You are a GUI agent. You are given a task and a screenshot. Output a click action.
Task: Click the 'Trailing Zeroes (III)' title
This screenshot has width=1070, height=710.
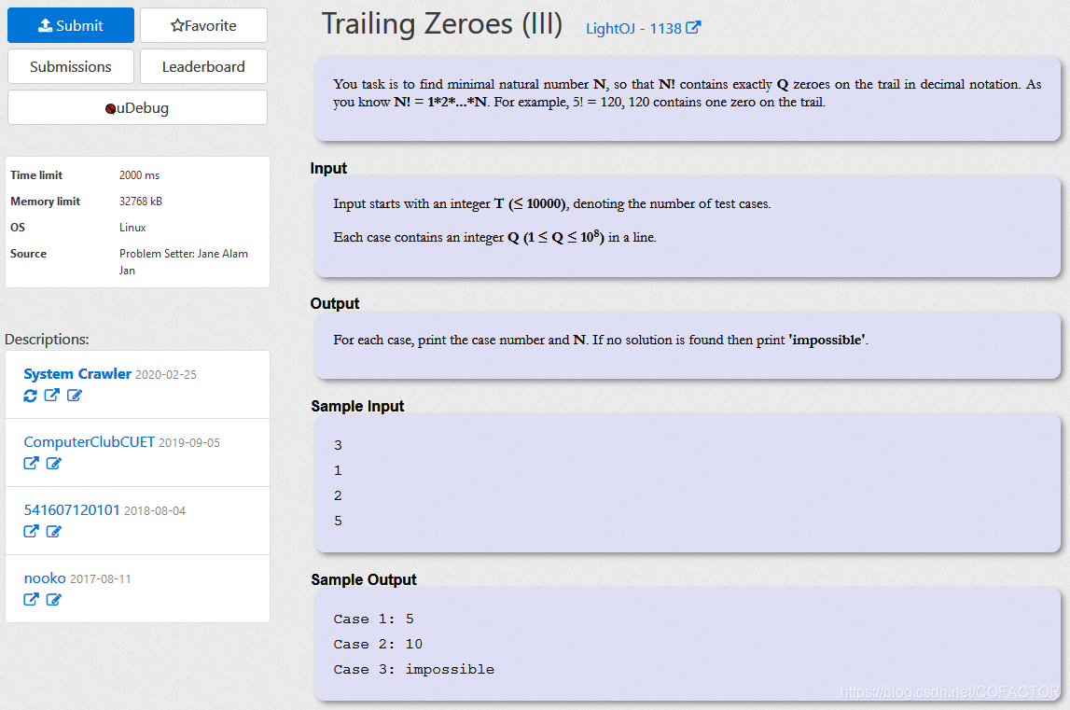442,24
